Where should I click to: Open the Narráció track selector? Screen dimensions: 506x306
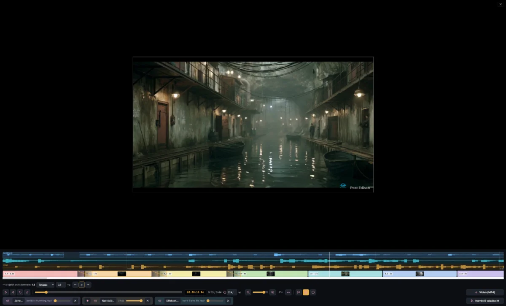[108, 301]
